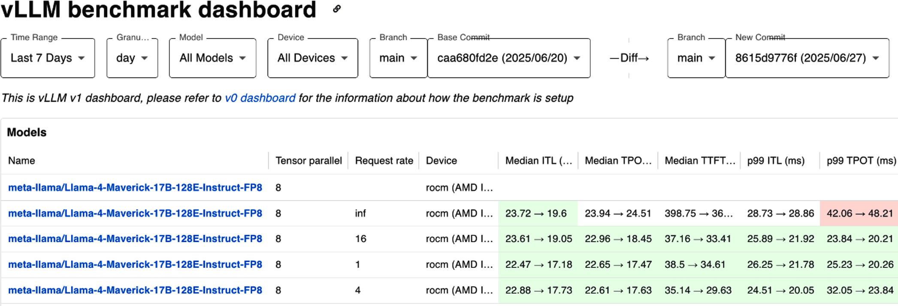Sort by Request rate column header

pyautogui.click(x=384, y=161)
